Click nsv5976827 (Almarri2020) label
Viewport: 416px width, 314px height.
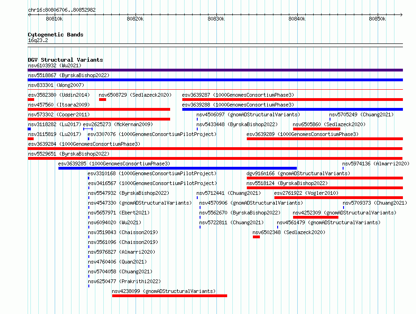[122, 252]
